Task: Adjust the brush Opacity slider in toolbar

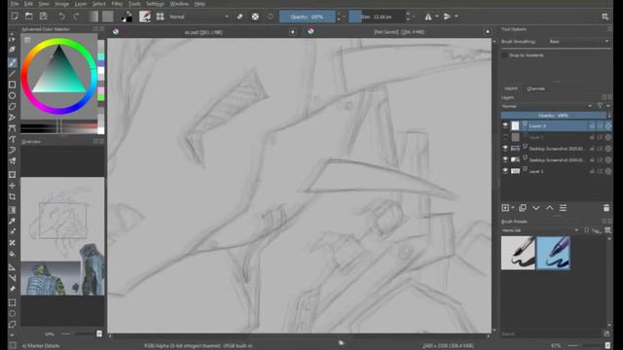Action: tap(308, 17)
